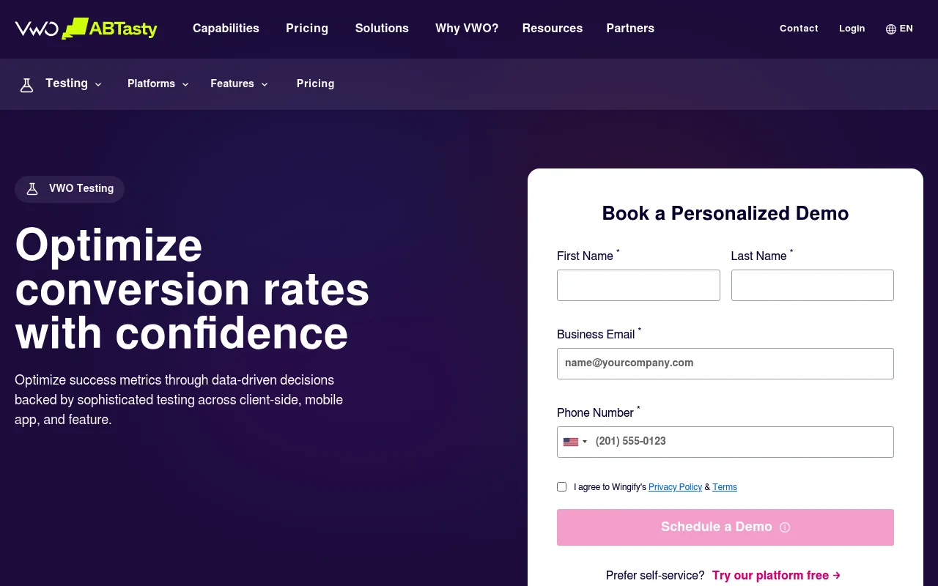Select Why VWO? in top navigation
This screenshot has height=586, width=938.
(x=467, y=29)
